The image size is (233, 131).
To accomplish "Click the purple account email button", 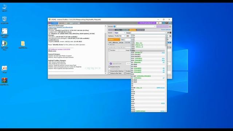I will [147, 23].
